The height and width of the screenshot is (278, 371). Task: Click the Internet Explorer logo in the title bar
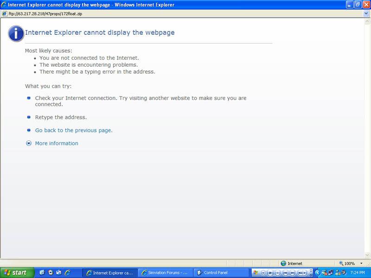coord(4,5)
